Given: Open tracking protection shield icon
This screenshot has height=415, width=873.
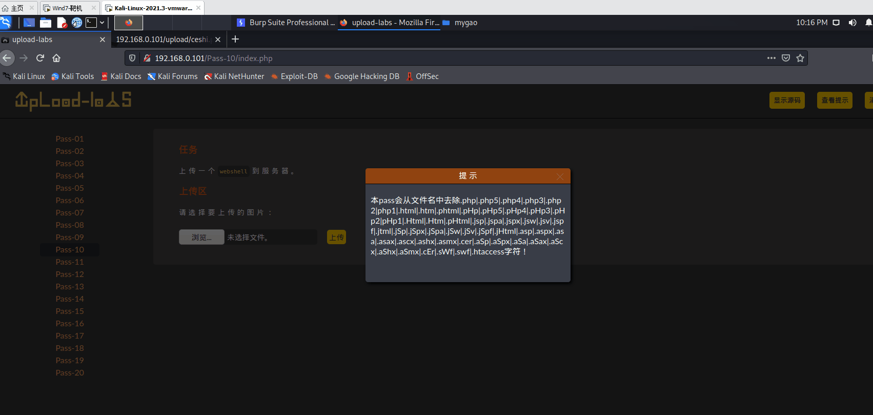Looking at the screenshot, I should tap(132, 58).
